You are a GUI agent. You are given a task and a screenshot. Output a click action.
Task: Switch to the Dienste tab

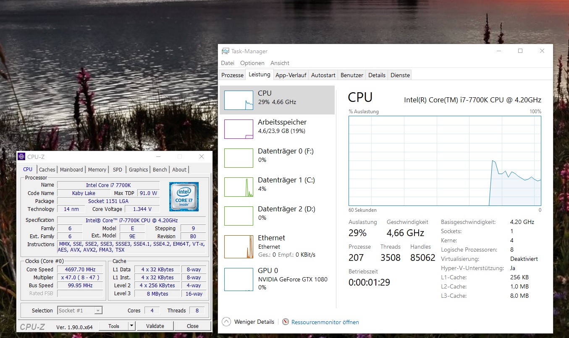coord(400,75)
